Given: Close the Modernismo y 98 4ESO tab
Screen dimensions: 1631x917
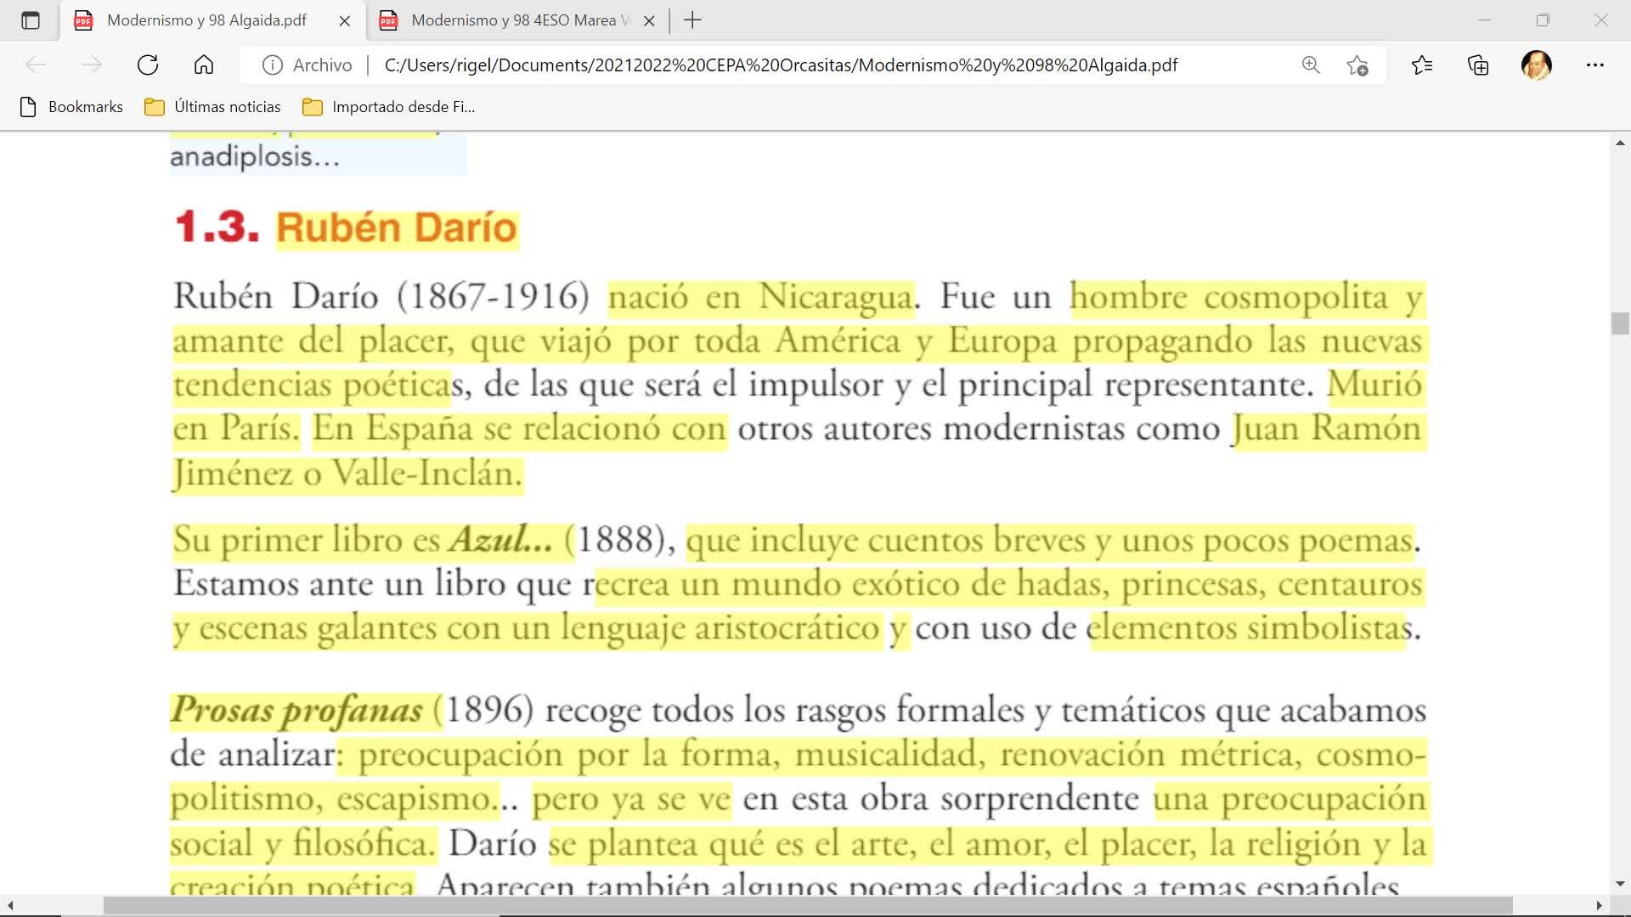Looking at the screenshot, I should pos(650,21).
